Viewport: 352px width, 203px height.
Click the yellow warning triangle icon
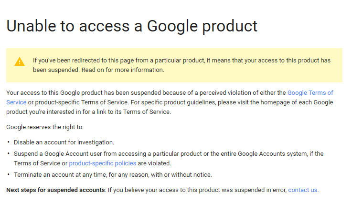[x=20, y=61]
